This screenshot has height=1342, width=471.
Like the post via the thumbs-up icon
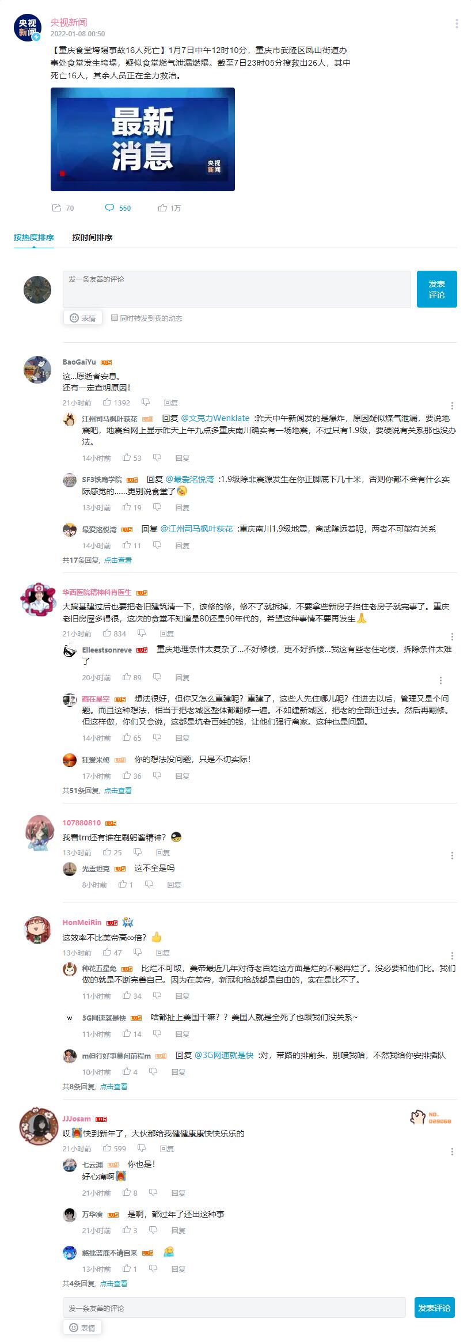click(162, 208)
